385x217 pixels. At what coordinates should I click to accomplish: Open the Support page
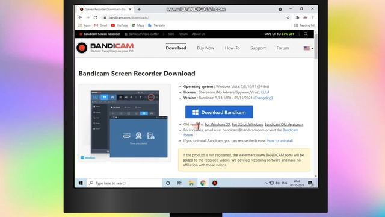(258, 48)
